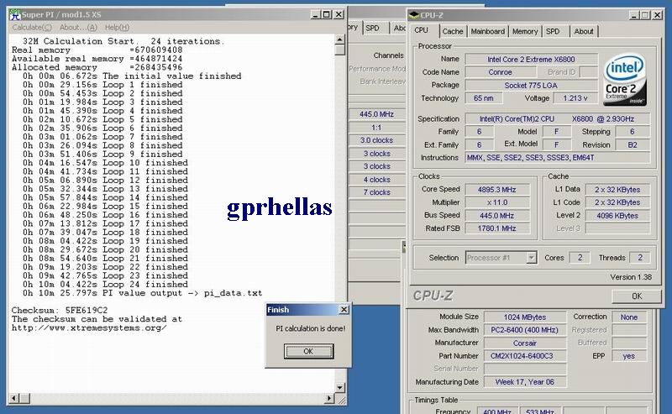This screenshot has height=414, width=672.
Task: Click the Super PI vertical scroll down arrow
Action: (x=340, y=387)
